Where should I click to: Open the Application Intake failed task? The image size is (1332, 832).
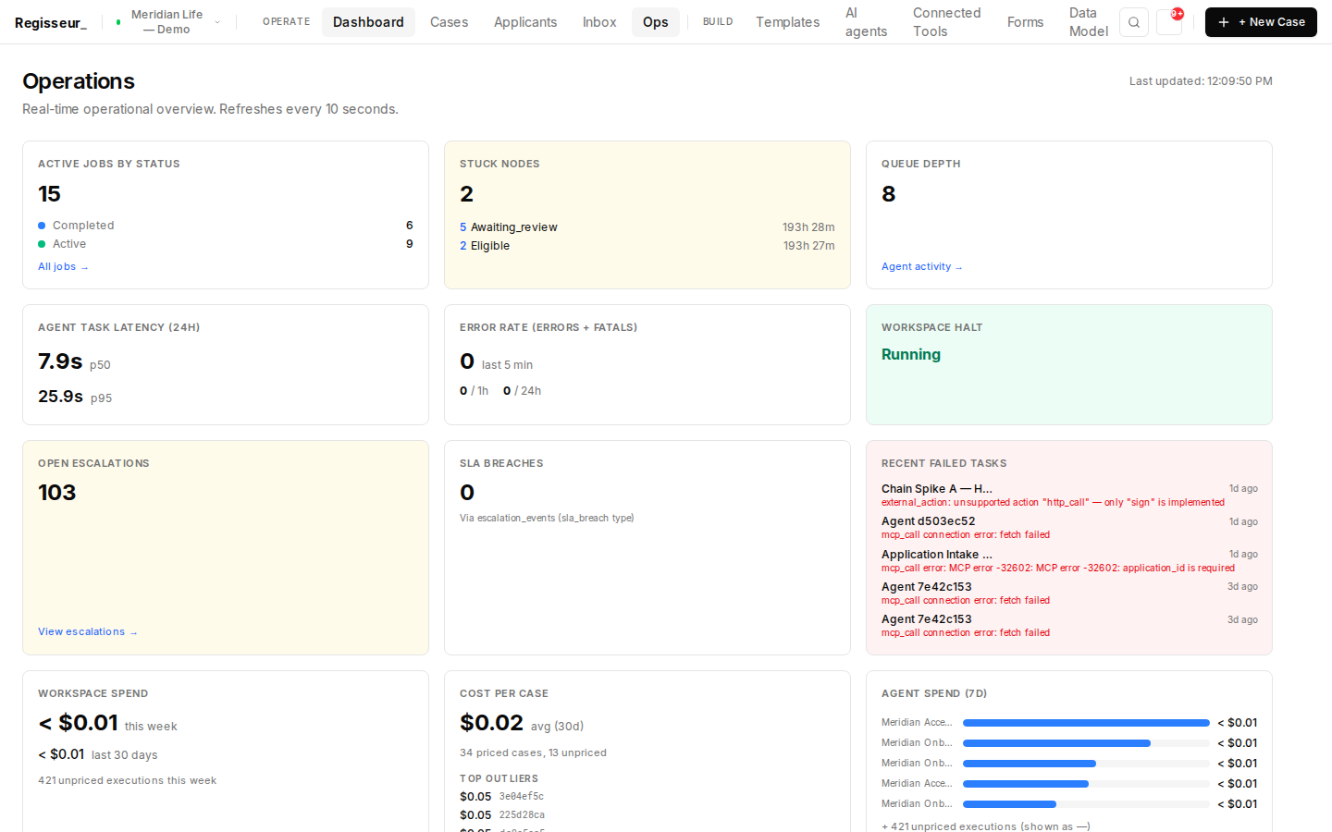coord(1069,560)
